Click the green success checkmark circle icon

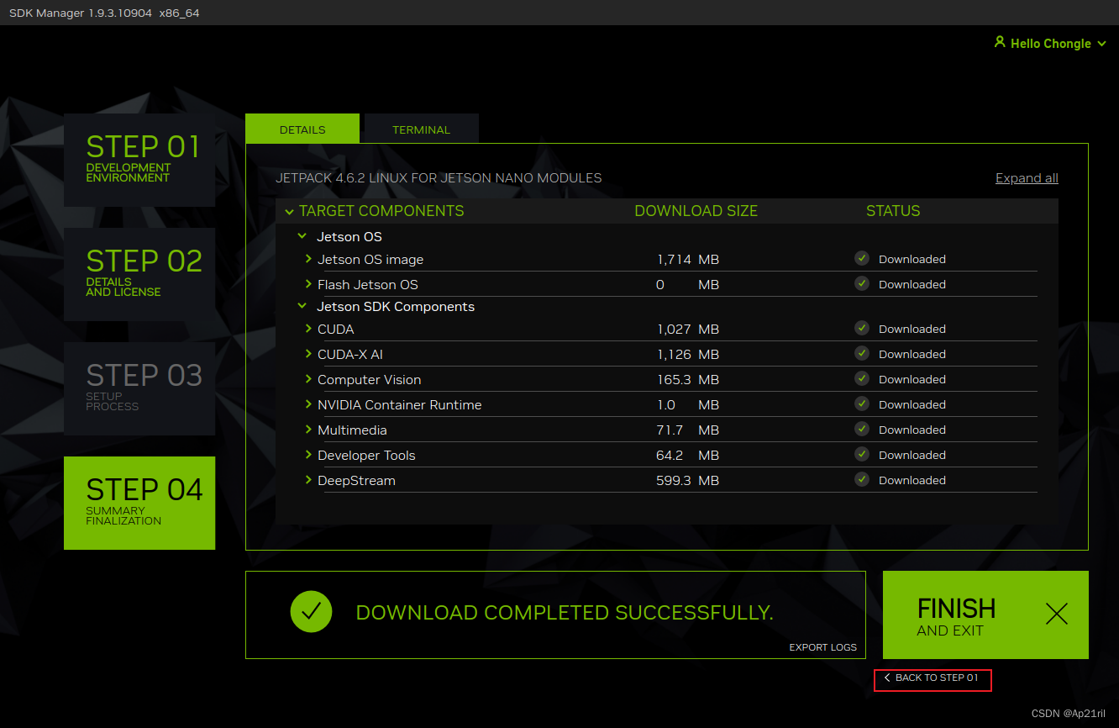click(311, 612)
